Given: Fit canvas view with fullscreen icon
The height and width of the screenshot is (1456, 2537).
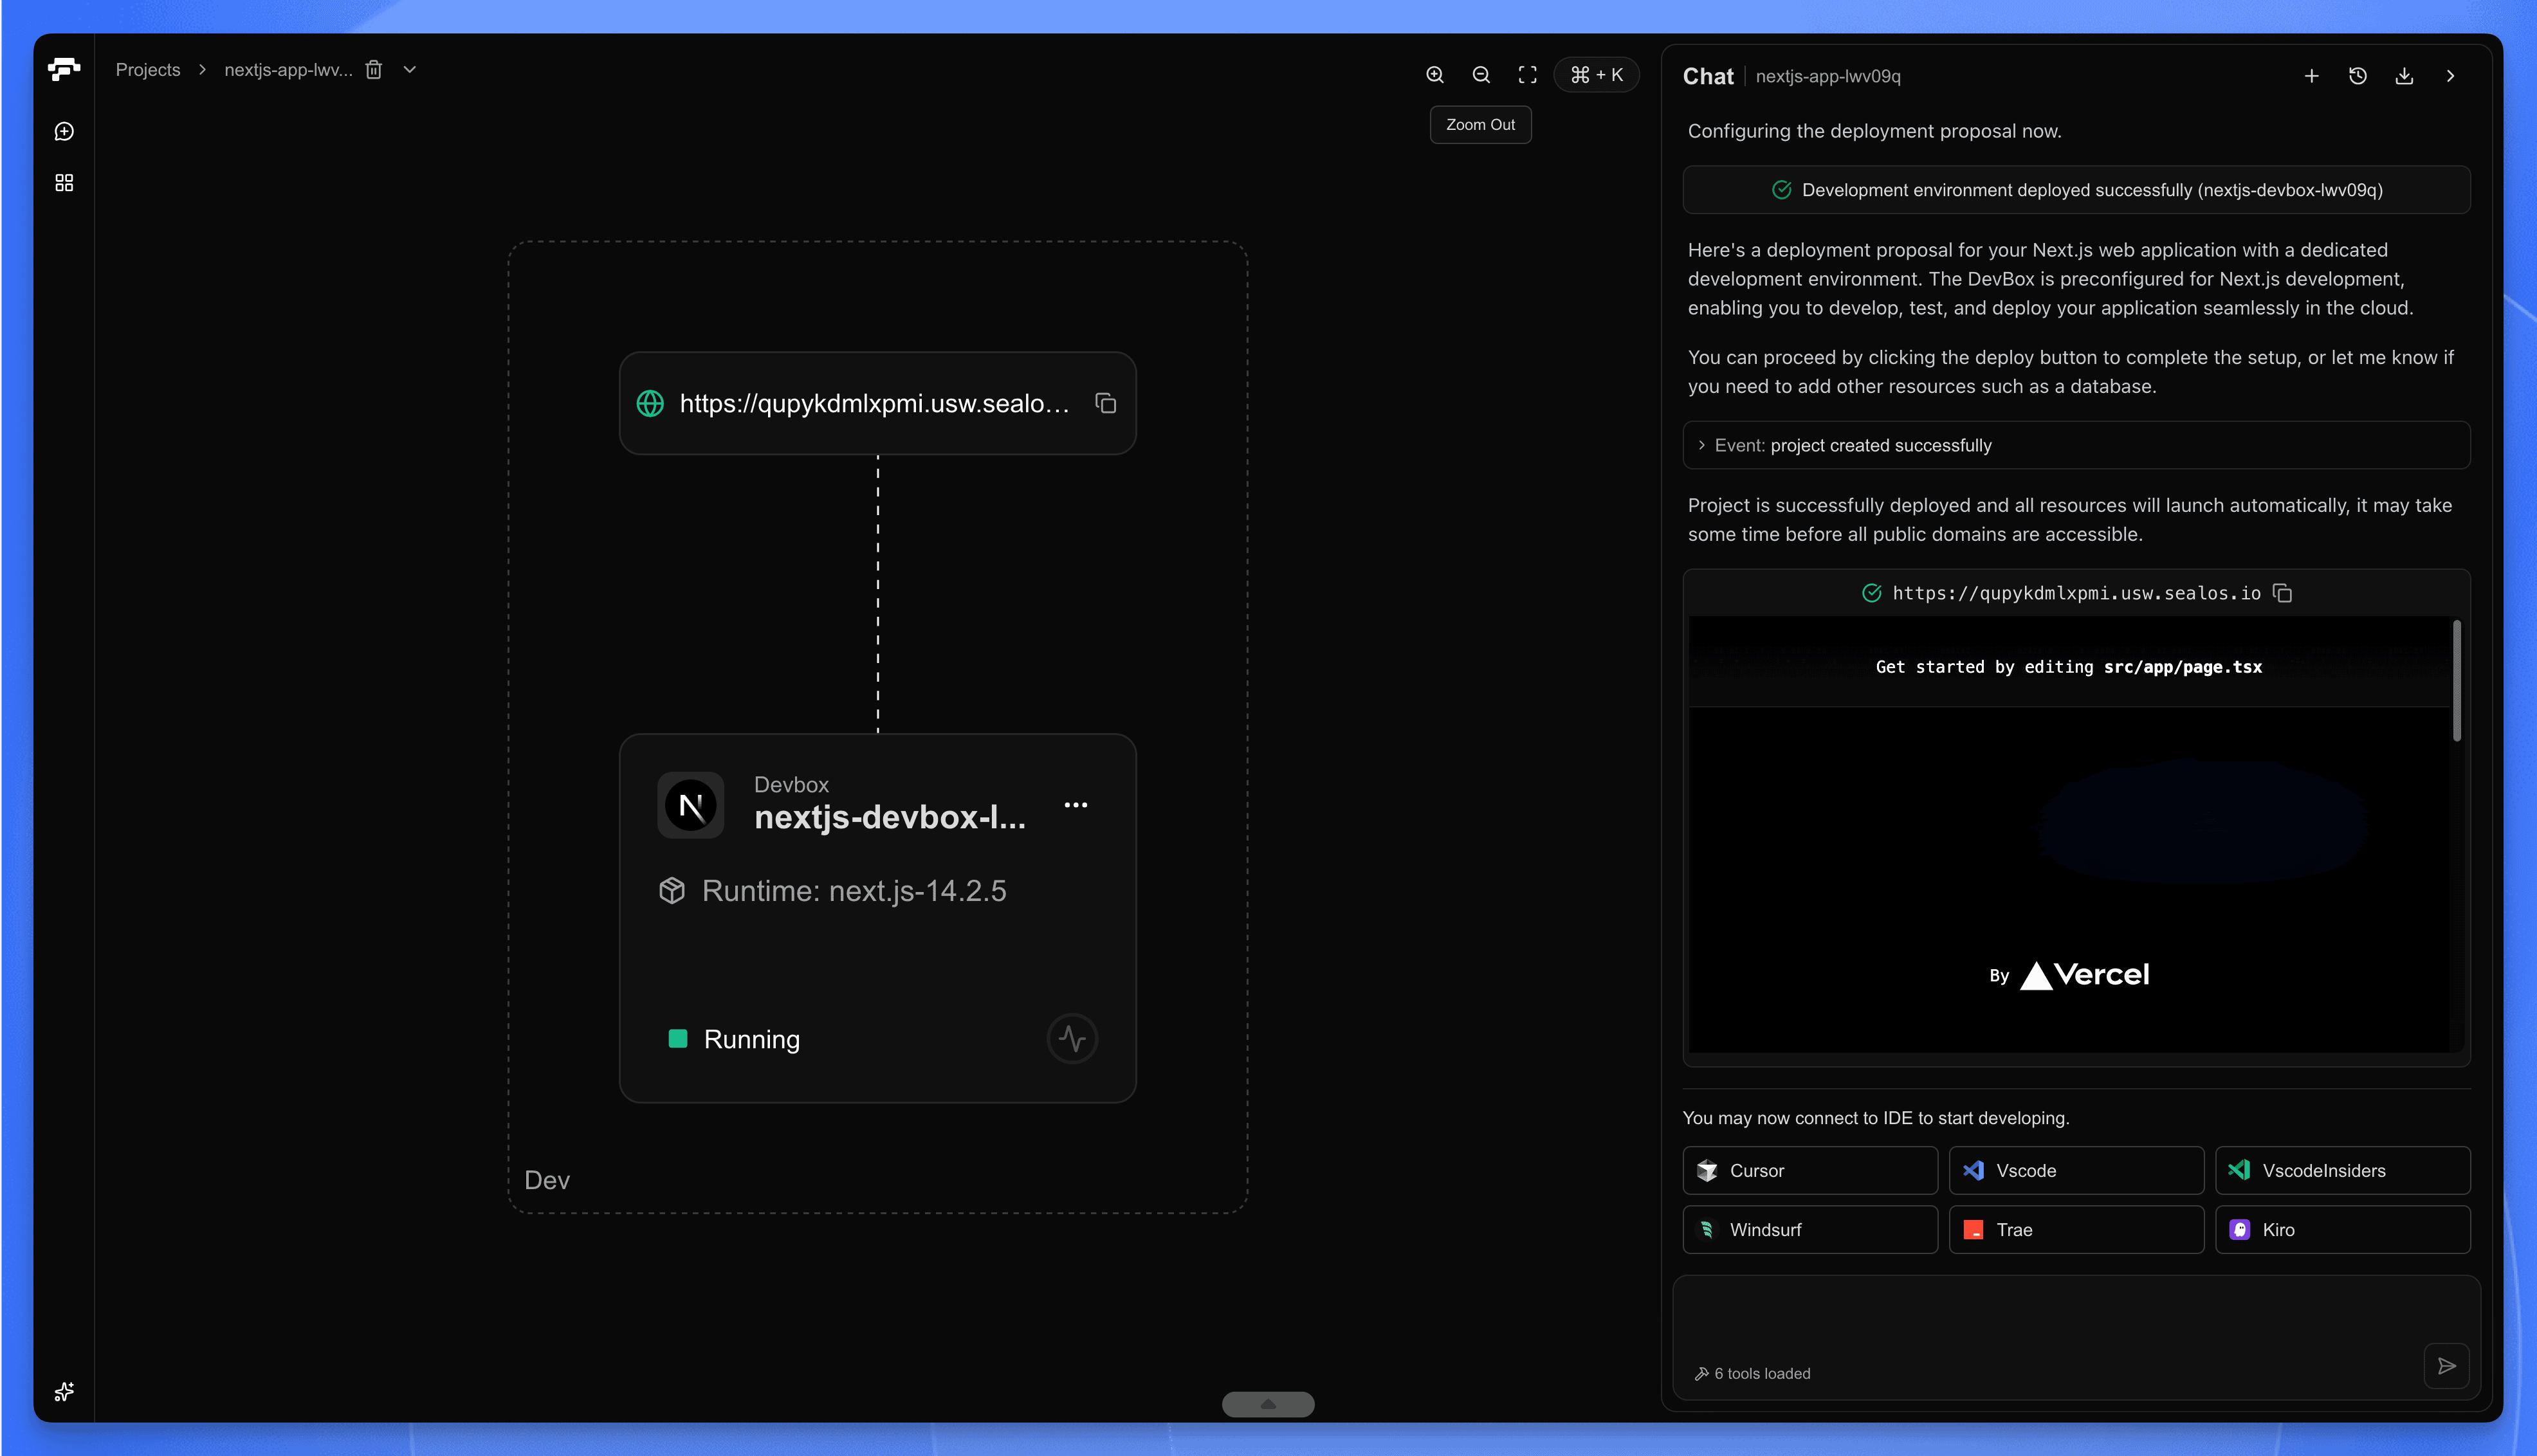Looking at the screenshot, I should (1527, 75).
